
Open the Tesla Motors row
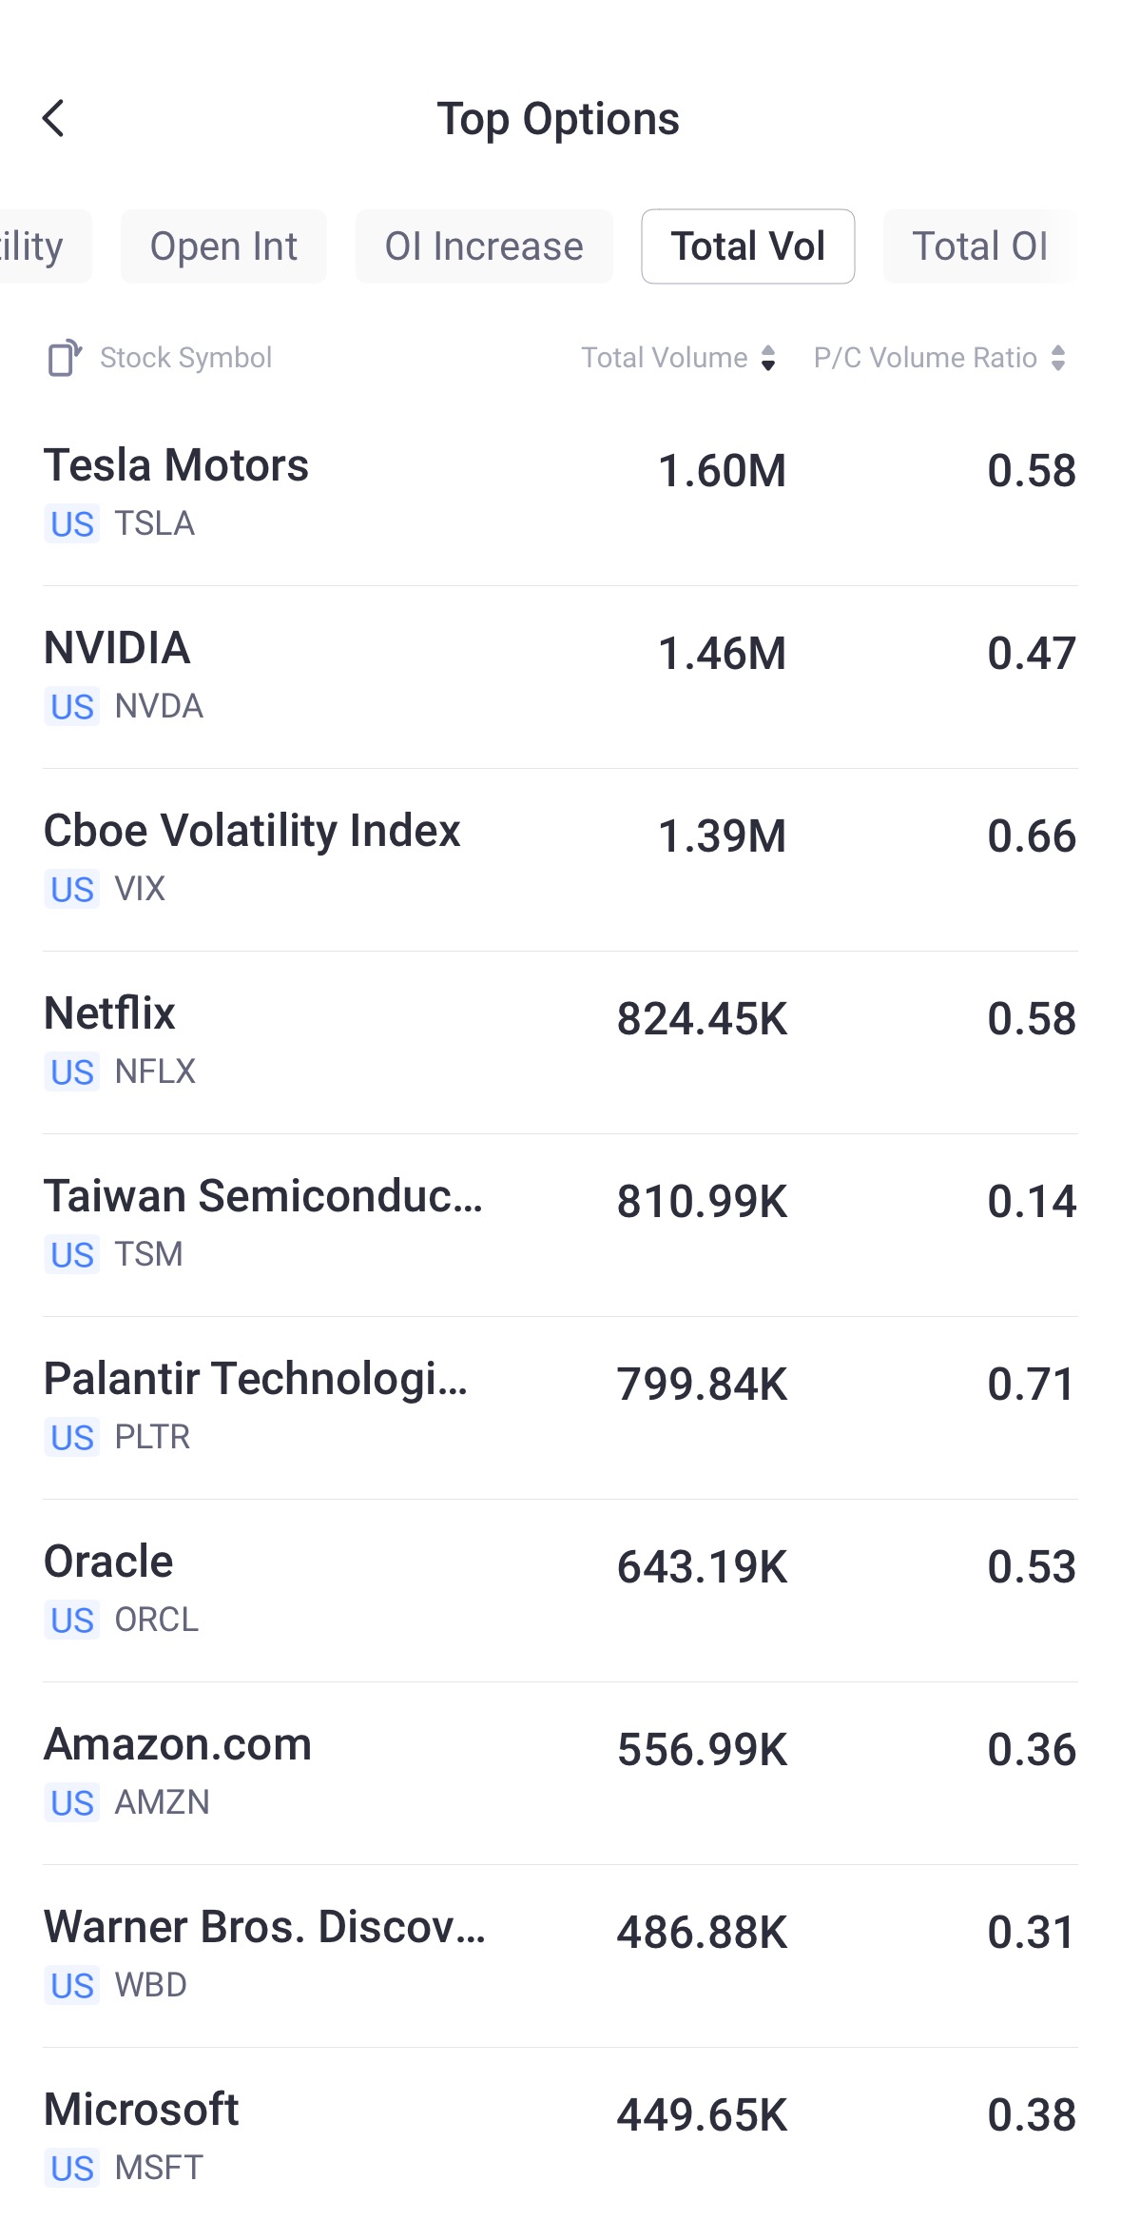tap(560, 493)
